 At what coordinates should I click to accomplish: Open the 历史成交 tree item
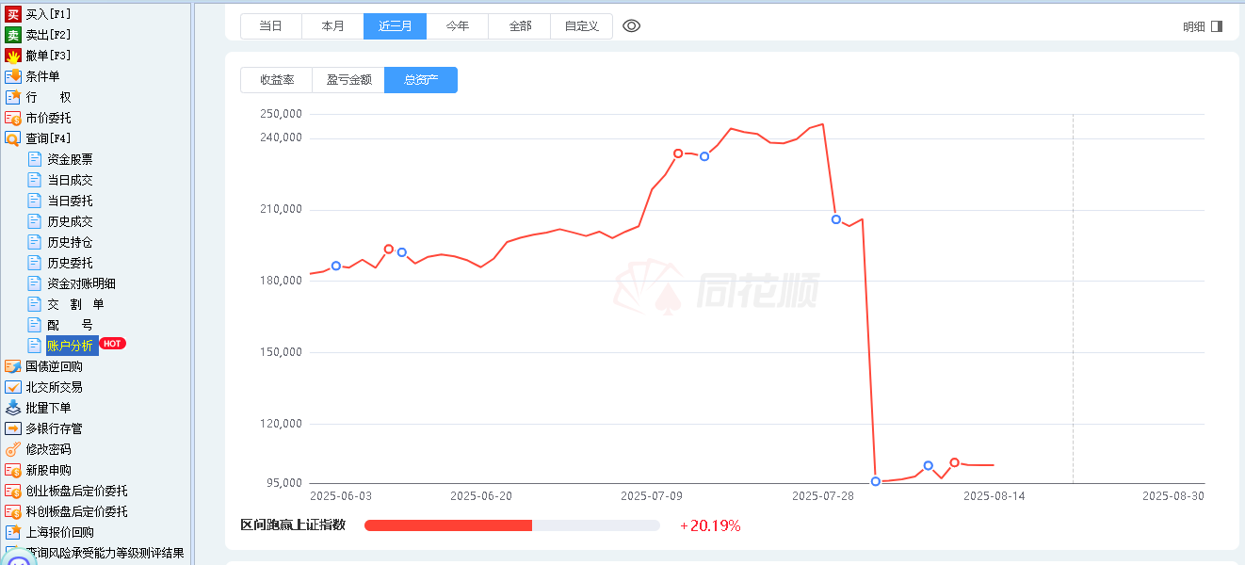70,221
